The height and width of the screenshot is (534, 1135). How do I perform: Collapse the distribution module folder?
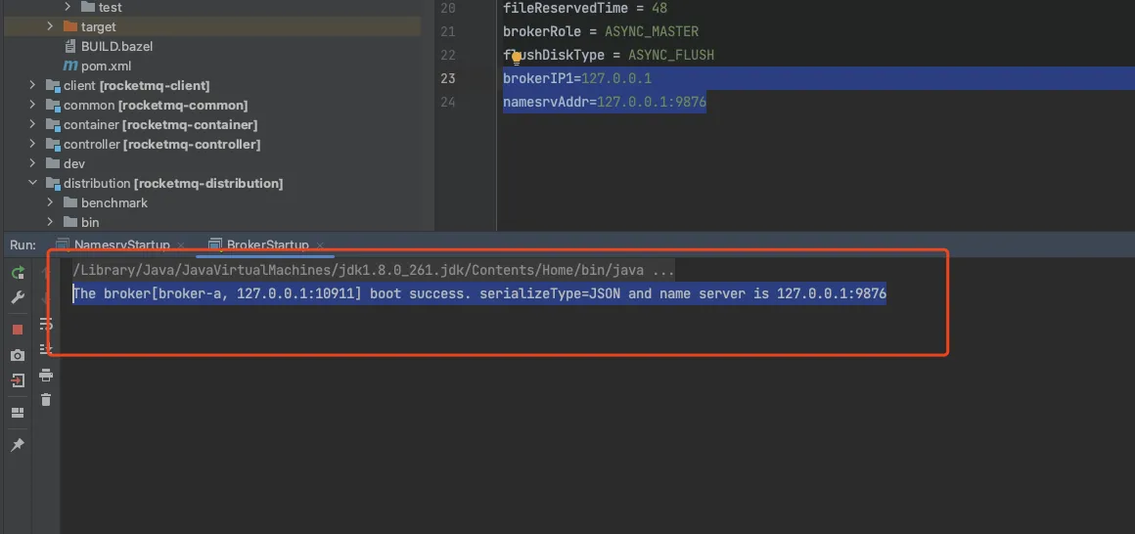point(32,184)
